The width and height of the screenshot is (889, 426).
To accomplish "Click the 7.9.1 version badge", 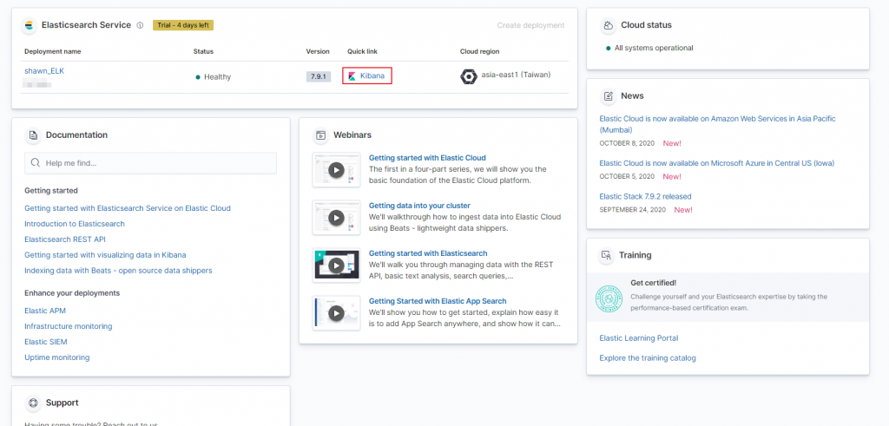I will (x=319, y=76).
